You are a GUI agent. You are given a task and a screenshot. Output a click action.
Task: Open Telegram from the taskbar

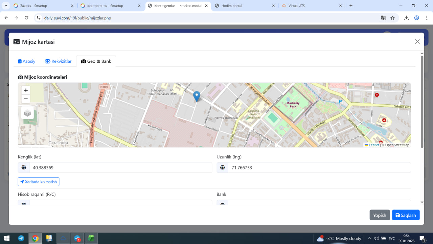click(21, 239)
